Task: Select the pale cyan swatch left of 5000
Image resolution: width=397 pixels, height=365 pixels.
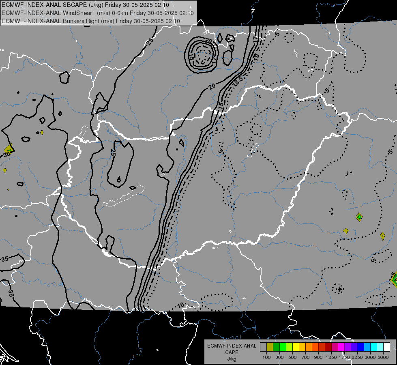Action: tap(380, 347)
